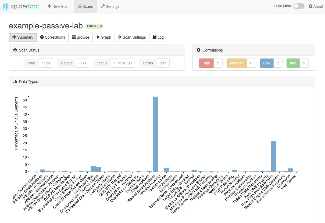Open the About link

[x=316, y=6]
